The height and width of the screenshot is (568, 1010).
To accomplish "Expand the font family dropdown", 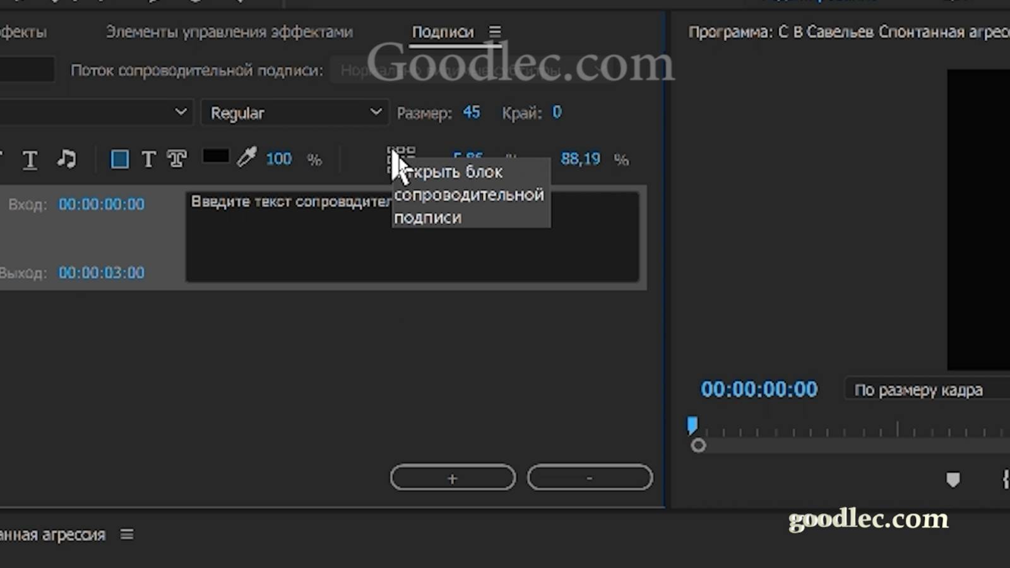I will pos(96,113).
